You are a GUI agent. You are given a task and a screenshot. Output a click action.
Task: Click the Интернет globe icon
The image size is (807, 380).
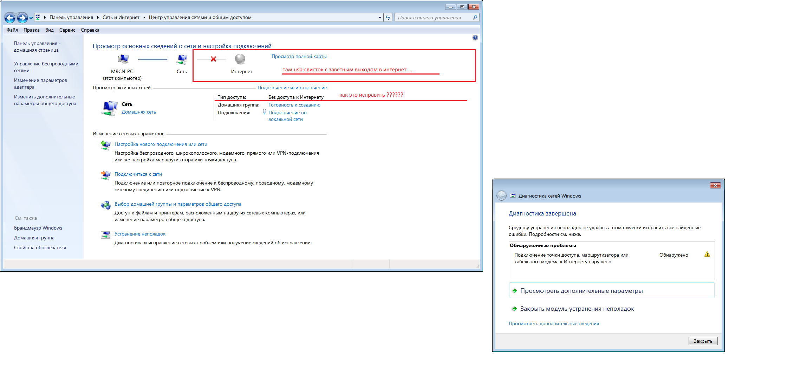click(240, 59)
